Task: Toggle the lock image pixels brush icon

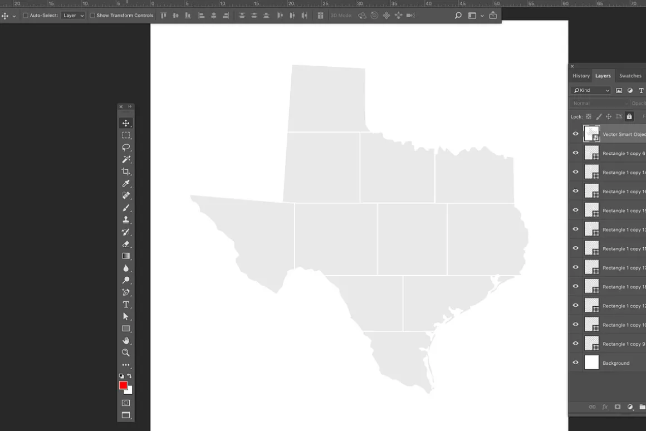Action: click(x=599, y=116)
